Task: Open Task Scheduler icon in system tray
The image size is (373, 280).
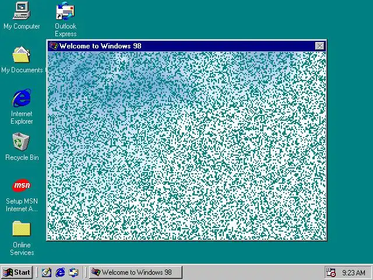Action: (330, 272)
